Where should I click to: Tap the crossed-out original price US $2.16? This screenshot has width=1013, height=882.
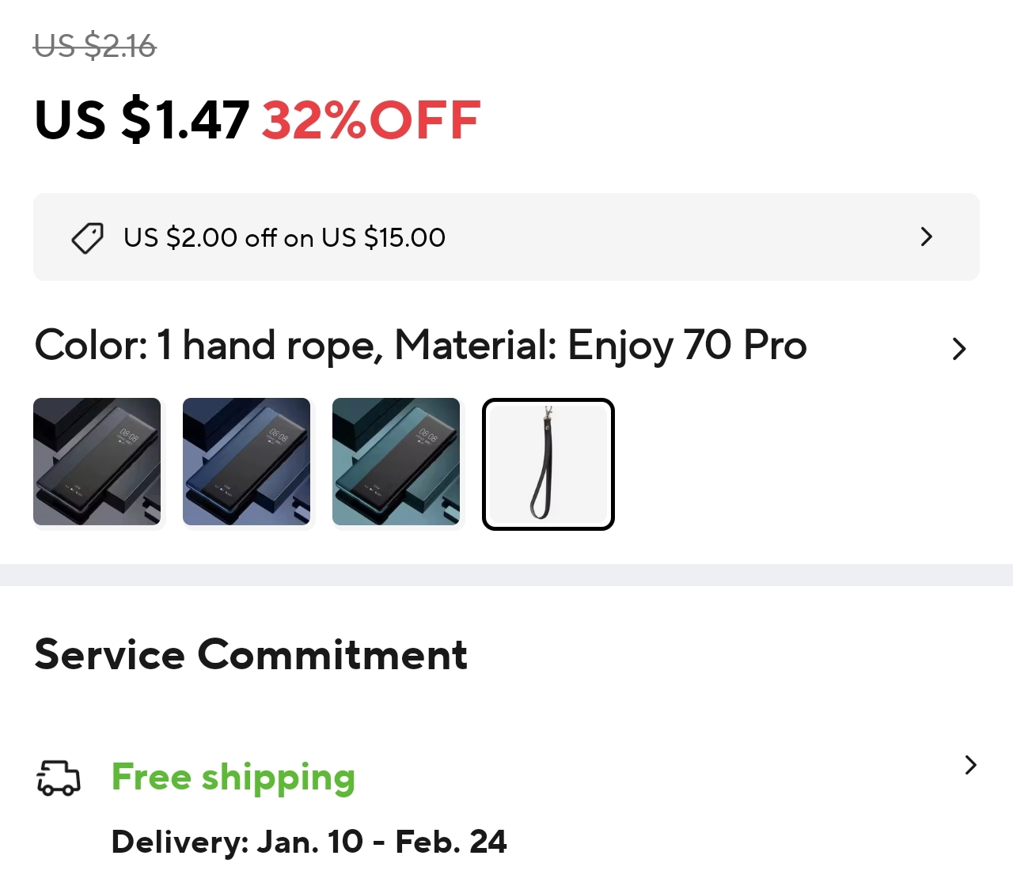[x=95, y=46]
